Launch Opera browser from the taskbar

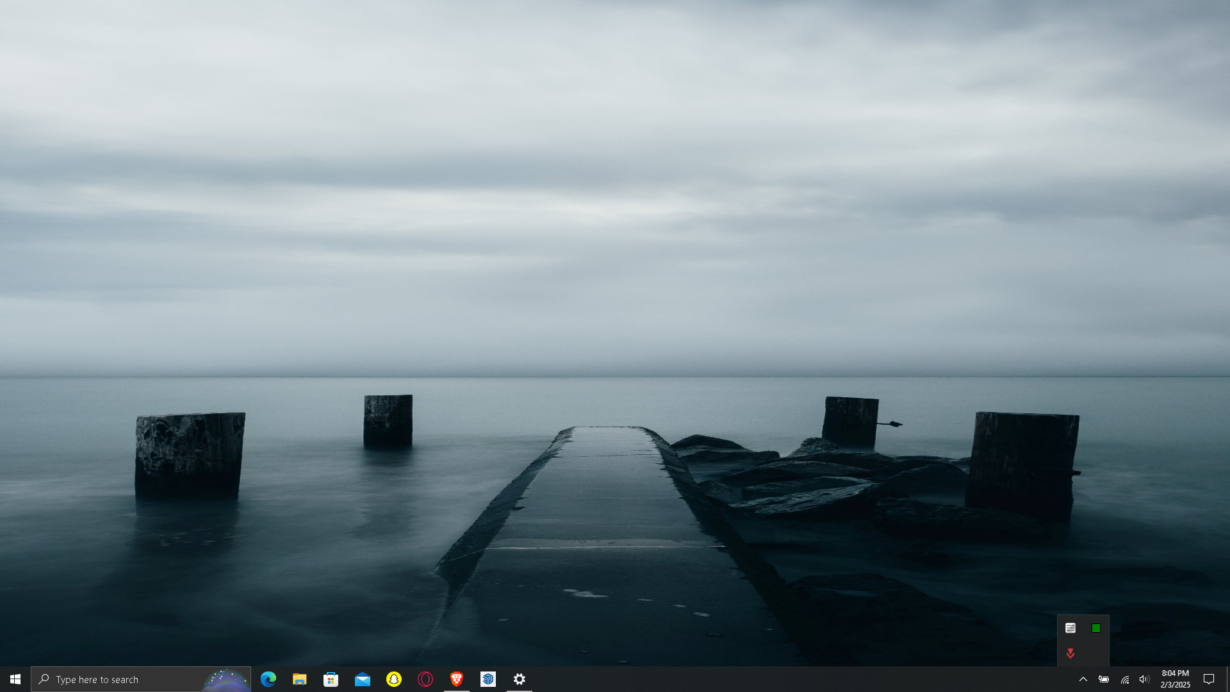click(x=425, y=679)
